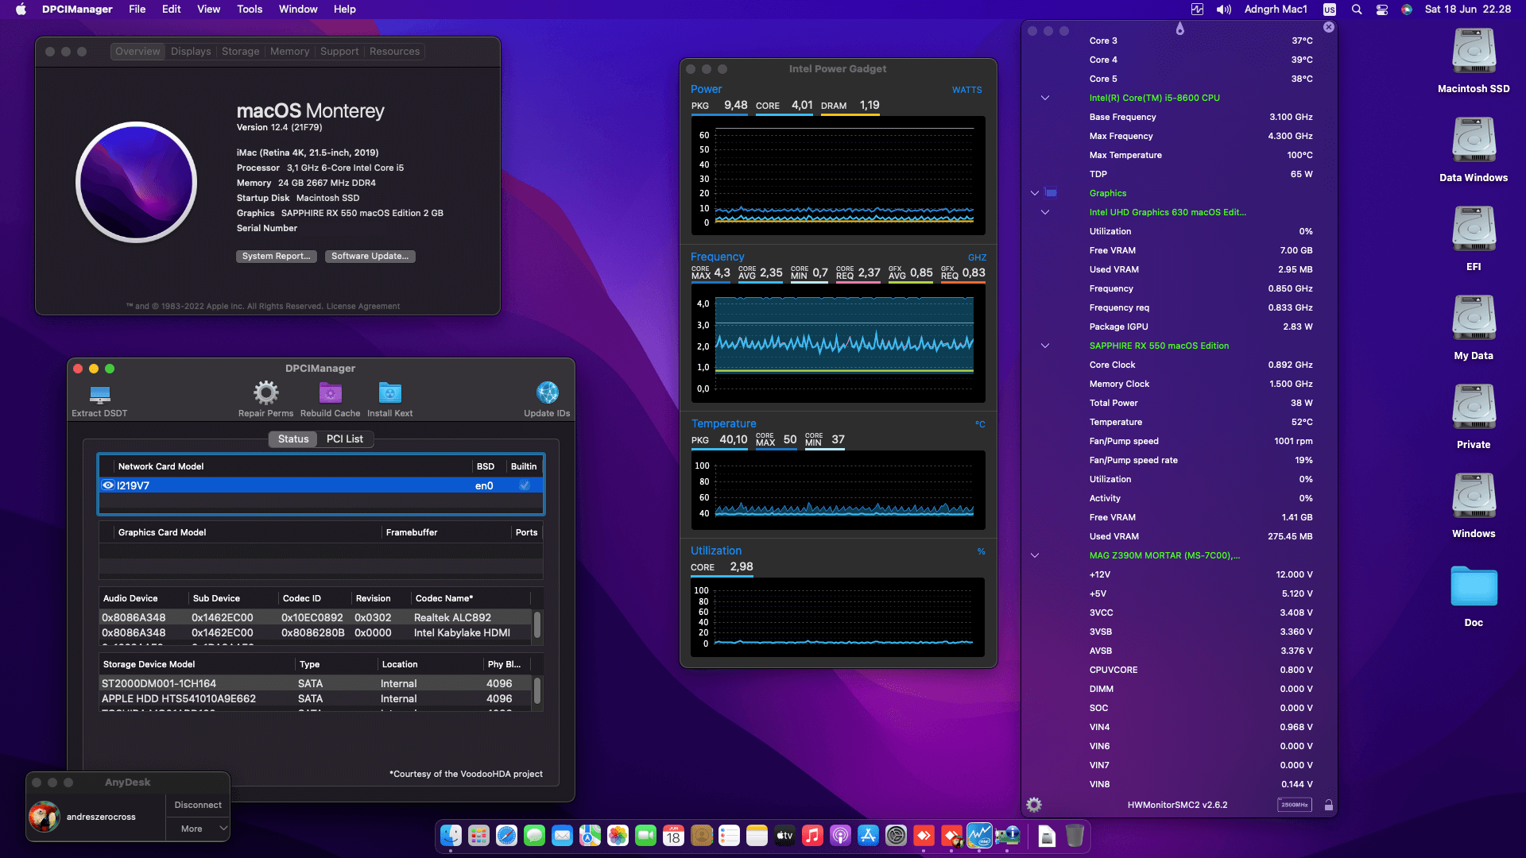Launch Safari from the Dock
1526x858 pixels.
pyautogui.click(x=506, y=836)
